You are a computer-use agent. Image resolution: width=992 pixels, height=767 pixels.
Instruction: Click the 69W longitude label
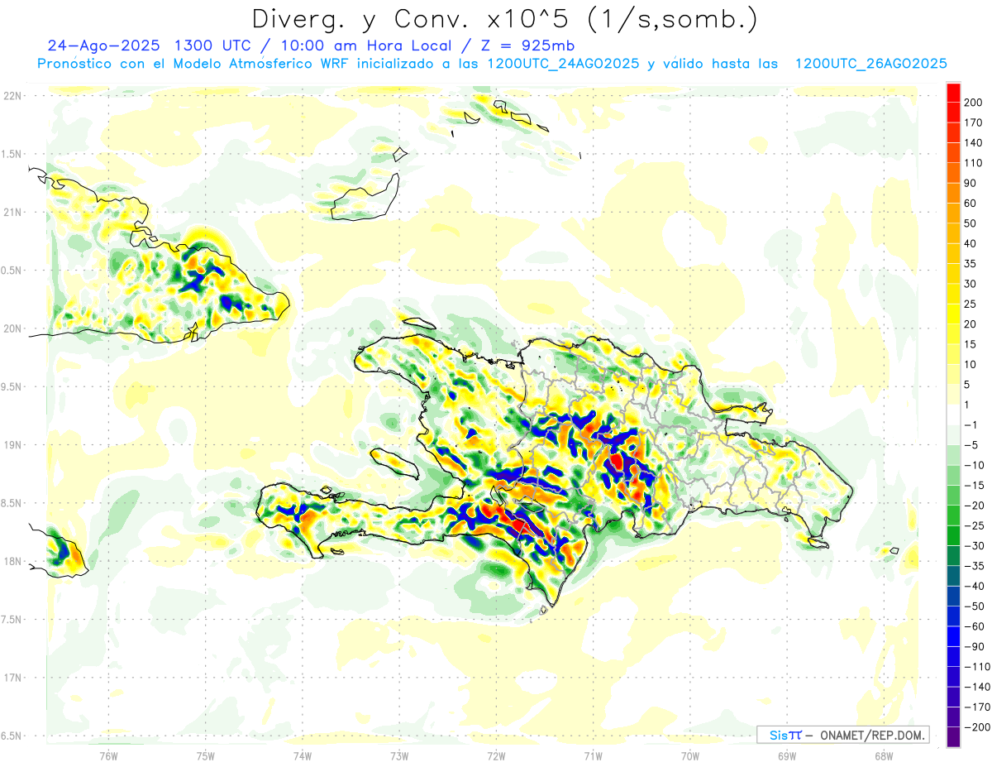tap(787, 755)
